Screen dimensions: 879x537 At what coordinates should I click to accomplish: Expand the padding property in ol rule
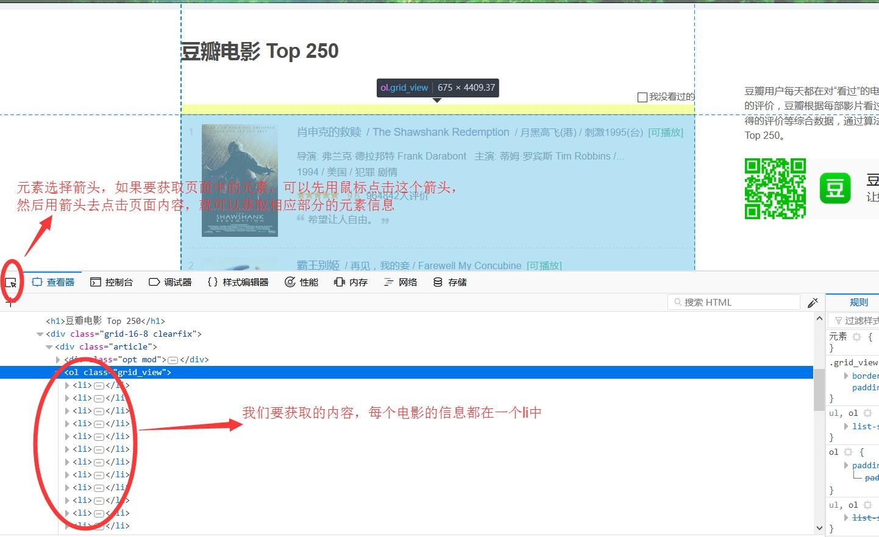pyautogui.click(x=846, y=465)
